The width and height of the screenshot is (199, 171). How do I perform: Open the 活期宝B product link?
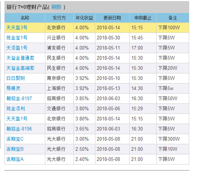15,149
